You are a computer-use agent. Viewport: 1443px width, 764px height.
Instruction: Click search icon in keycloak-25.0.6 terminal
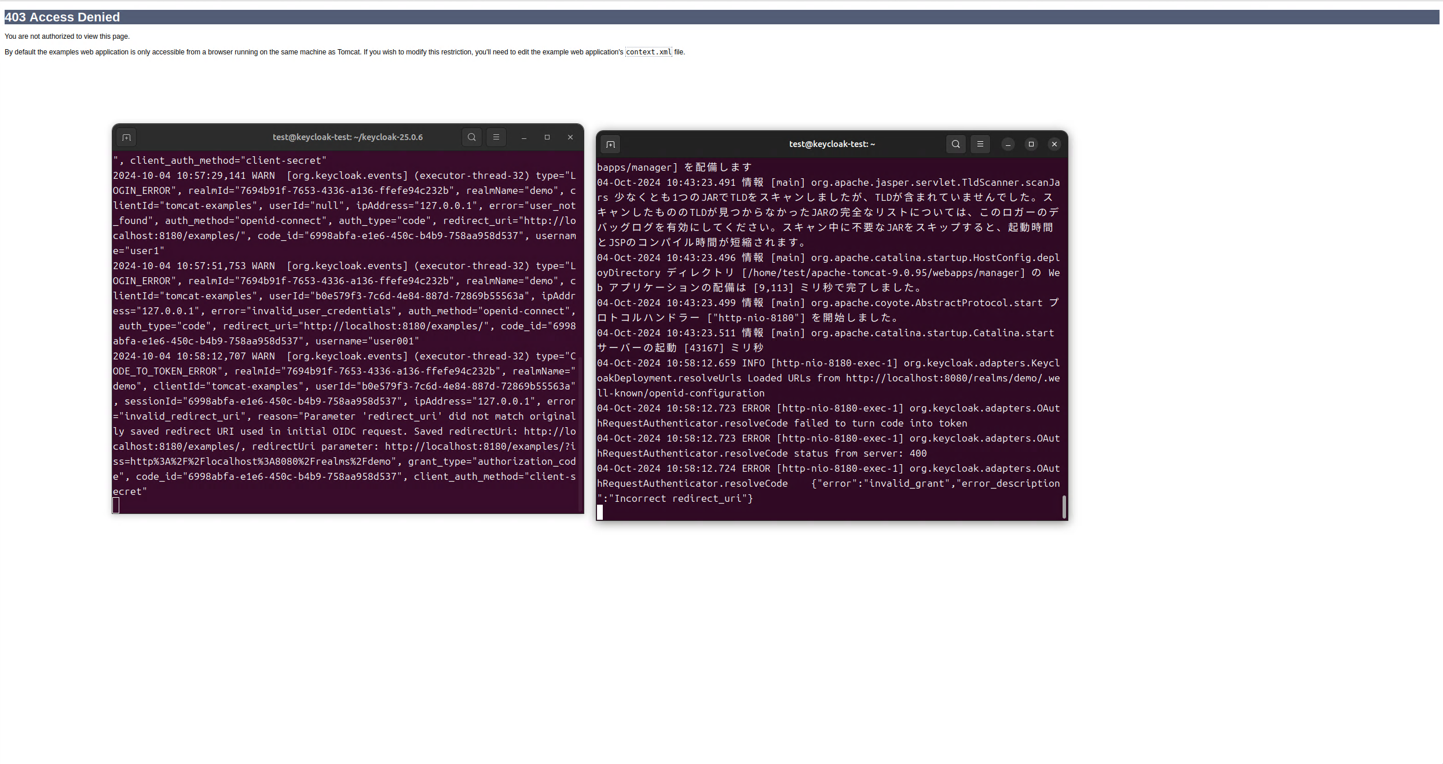(472, 137)
